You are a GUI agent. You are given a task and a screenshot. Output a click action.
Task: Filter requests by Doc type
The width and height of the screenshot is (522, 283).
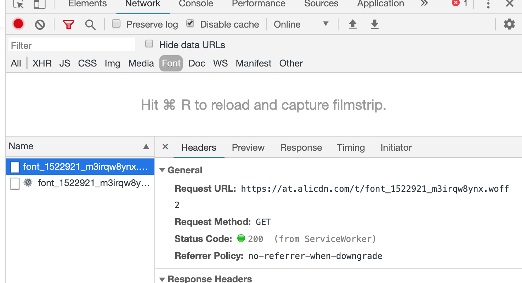pyautogui.click(x=197, y=63)
